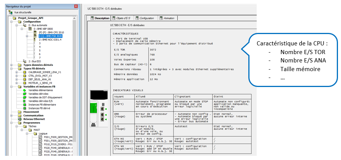Collapse the Configuration tree node
This screenshot has width=341, height=160.
click(x=11, y=22)
